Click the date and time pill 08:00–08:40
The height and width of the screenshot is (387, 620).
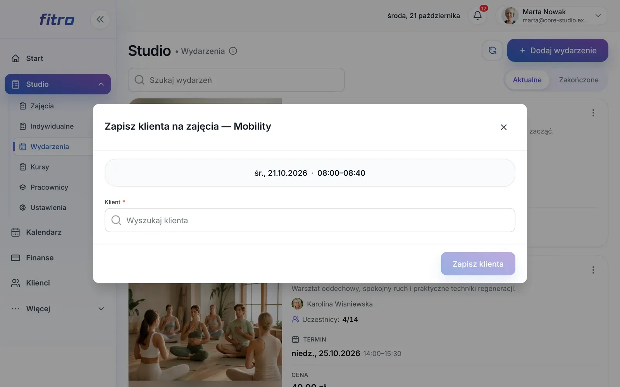[310, 173]
